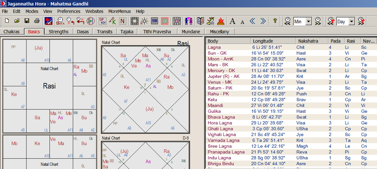This screenshot has height=169, width=377.
Task: Click the Nakshatra column header
Action: [311, 41]
